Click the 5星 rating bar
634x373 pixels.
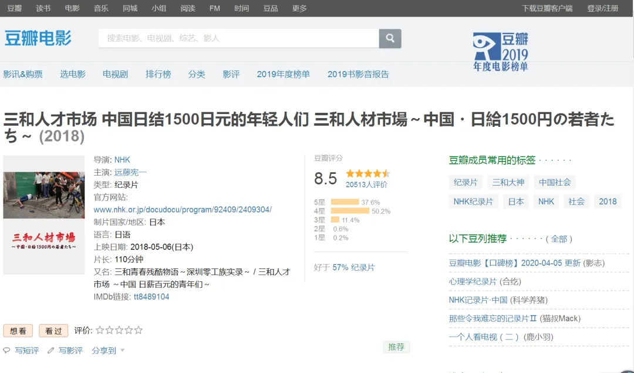345,202
